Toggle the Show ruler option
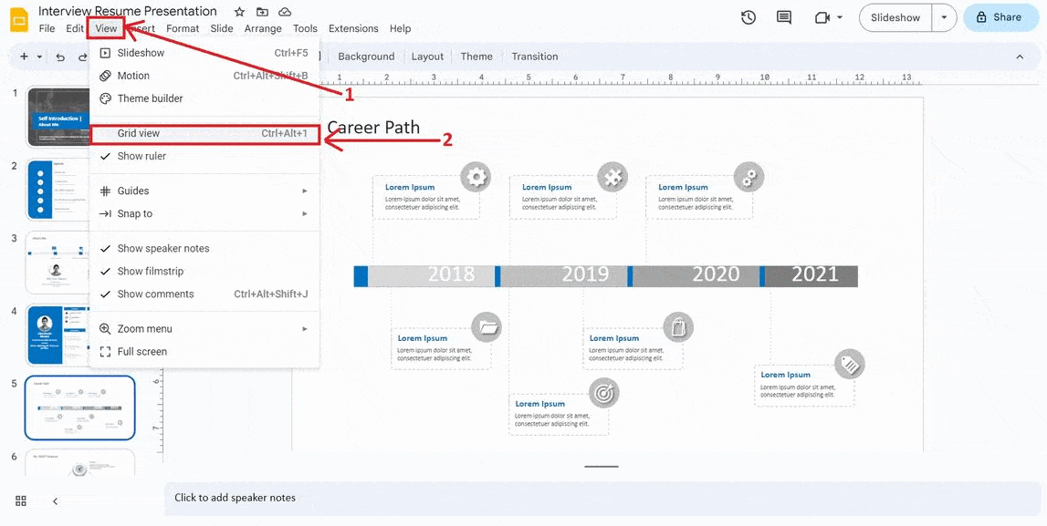This screenshot has width=1047, height=526. pos(141,156)
